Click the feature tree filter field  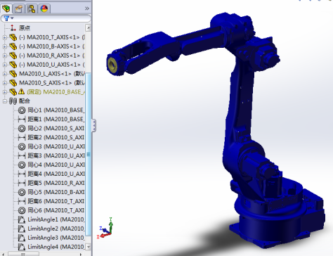(x=46, y=18)
